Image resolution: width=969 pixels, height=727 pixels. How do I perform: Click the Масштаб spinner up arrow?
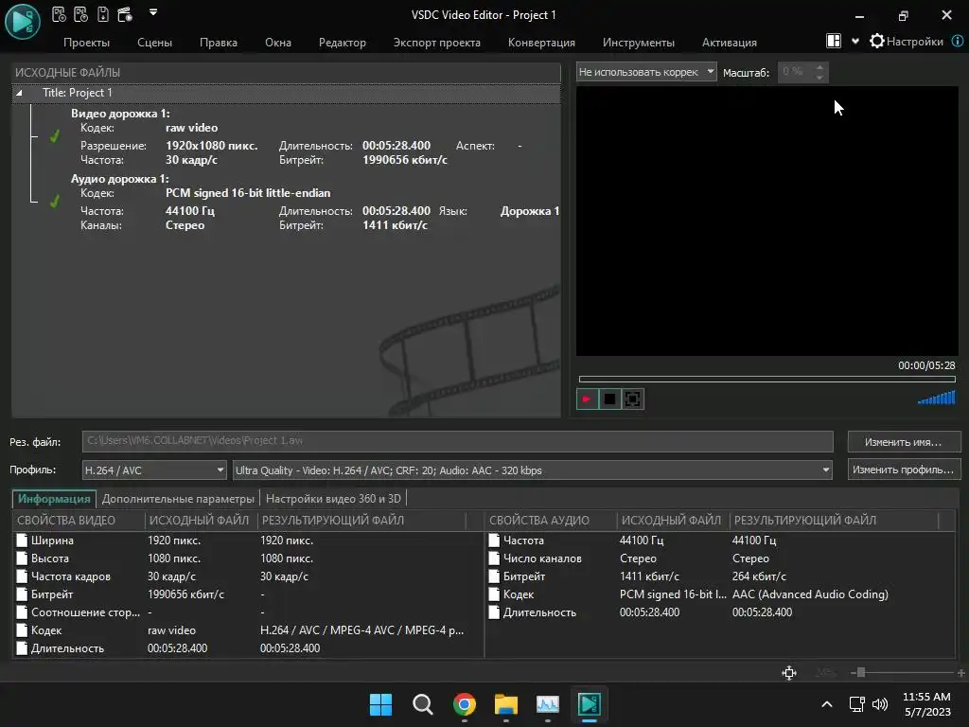819,67
